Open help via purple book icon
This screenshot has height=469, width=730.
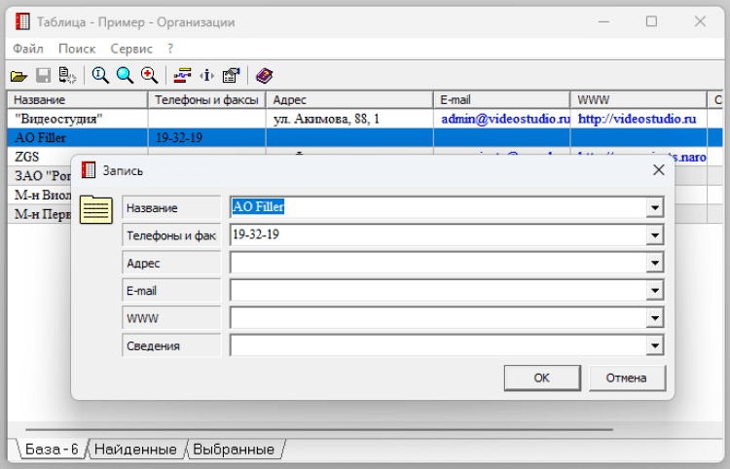(x=264, y=75)
